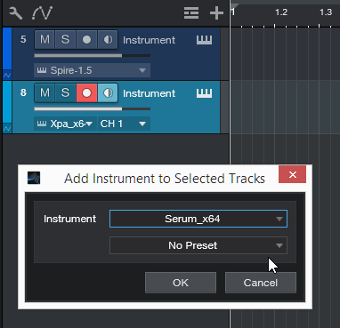Solo track 8
The width and height of the screenshot is (340, 328).
click(x=65, y=93)
